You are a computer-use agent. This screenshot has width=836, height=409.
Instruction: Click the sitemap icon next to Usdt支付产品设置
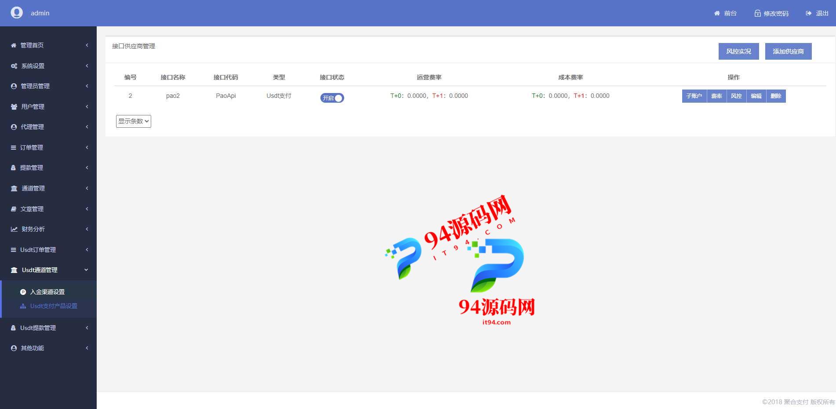pos(23,306)
